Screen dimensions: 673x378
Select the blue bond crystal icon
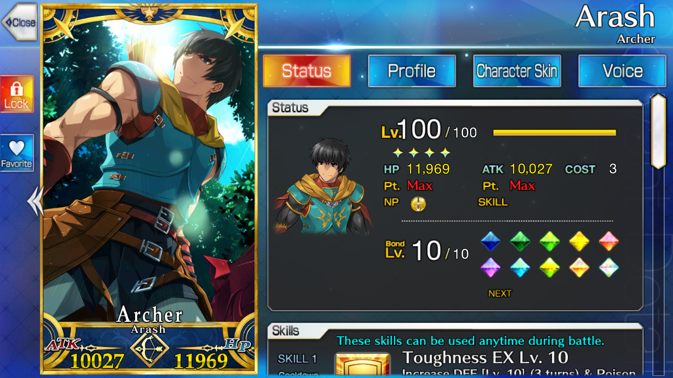[491, 241]
